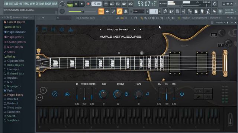Screen dimensions: 238x133
Task: Toggle the multilink to controllers icon
Action: click(119, 11)
